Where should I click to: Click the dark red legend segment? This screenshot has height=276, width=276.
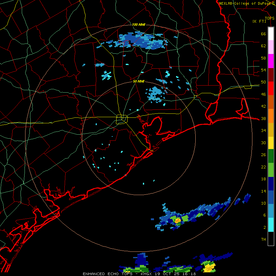(271, 75)
